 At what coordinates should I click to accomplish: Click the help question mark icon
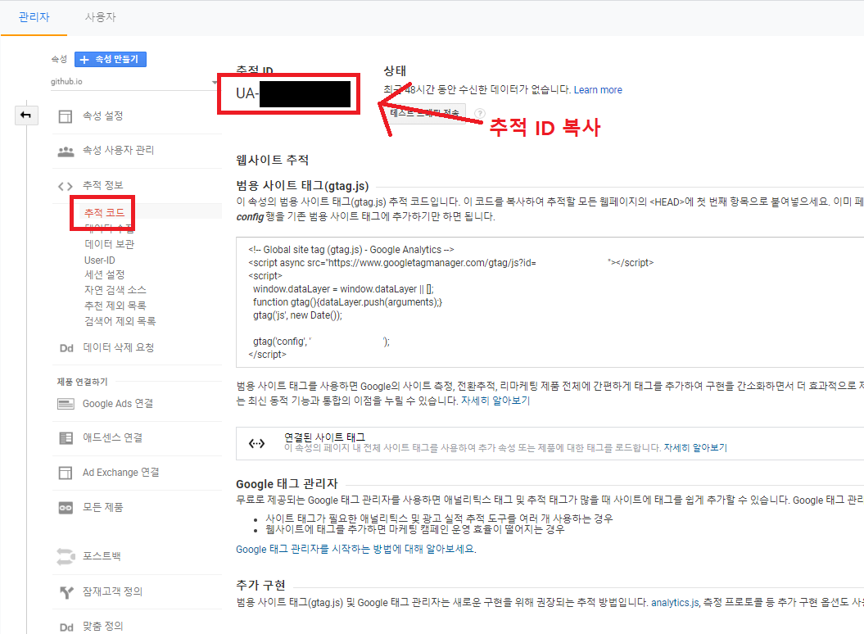click(x=480, y=114)
